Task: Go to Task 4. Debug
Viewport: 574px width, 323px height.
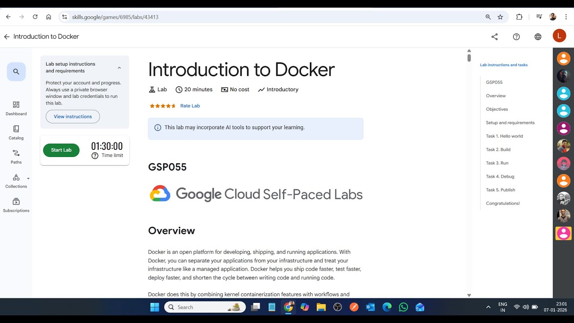Action: pyautogui.click(x=500, y=177)
